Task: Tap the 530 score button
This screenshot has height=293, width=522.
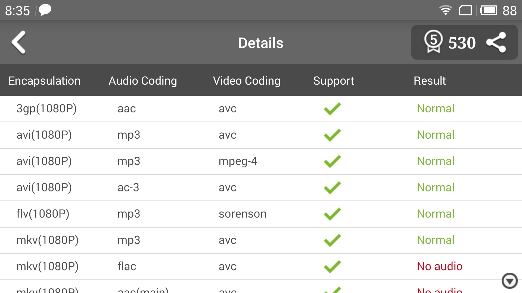Action: point(462,43)
